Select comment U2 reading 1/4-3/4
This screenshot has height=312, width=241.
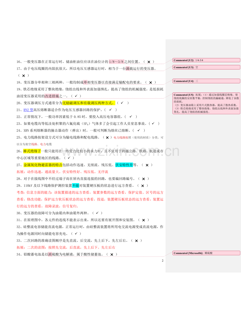pyautogui.click(x=206, y=60)
